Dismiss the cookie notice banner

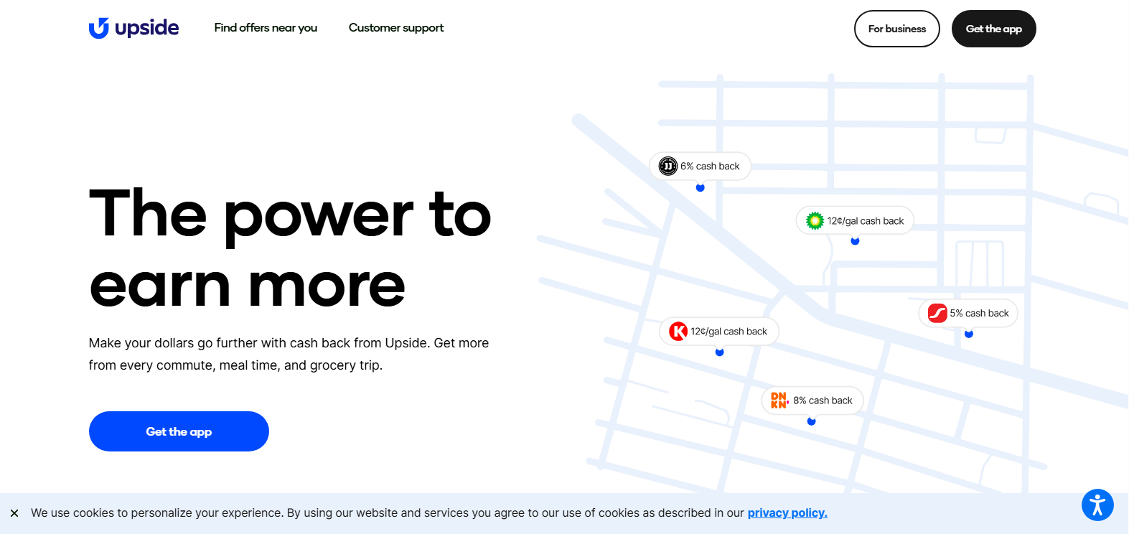tap(14, 513)
